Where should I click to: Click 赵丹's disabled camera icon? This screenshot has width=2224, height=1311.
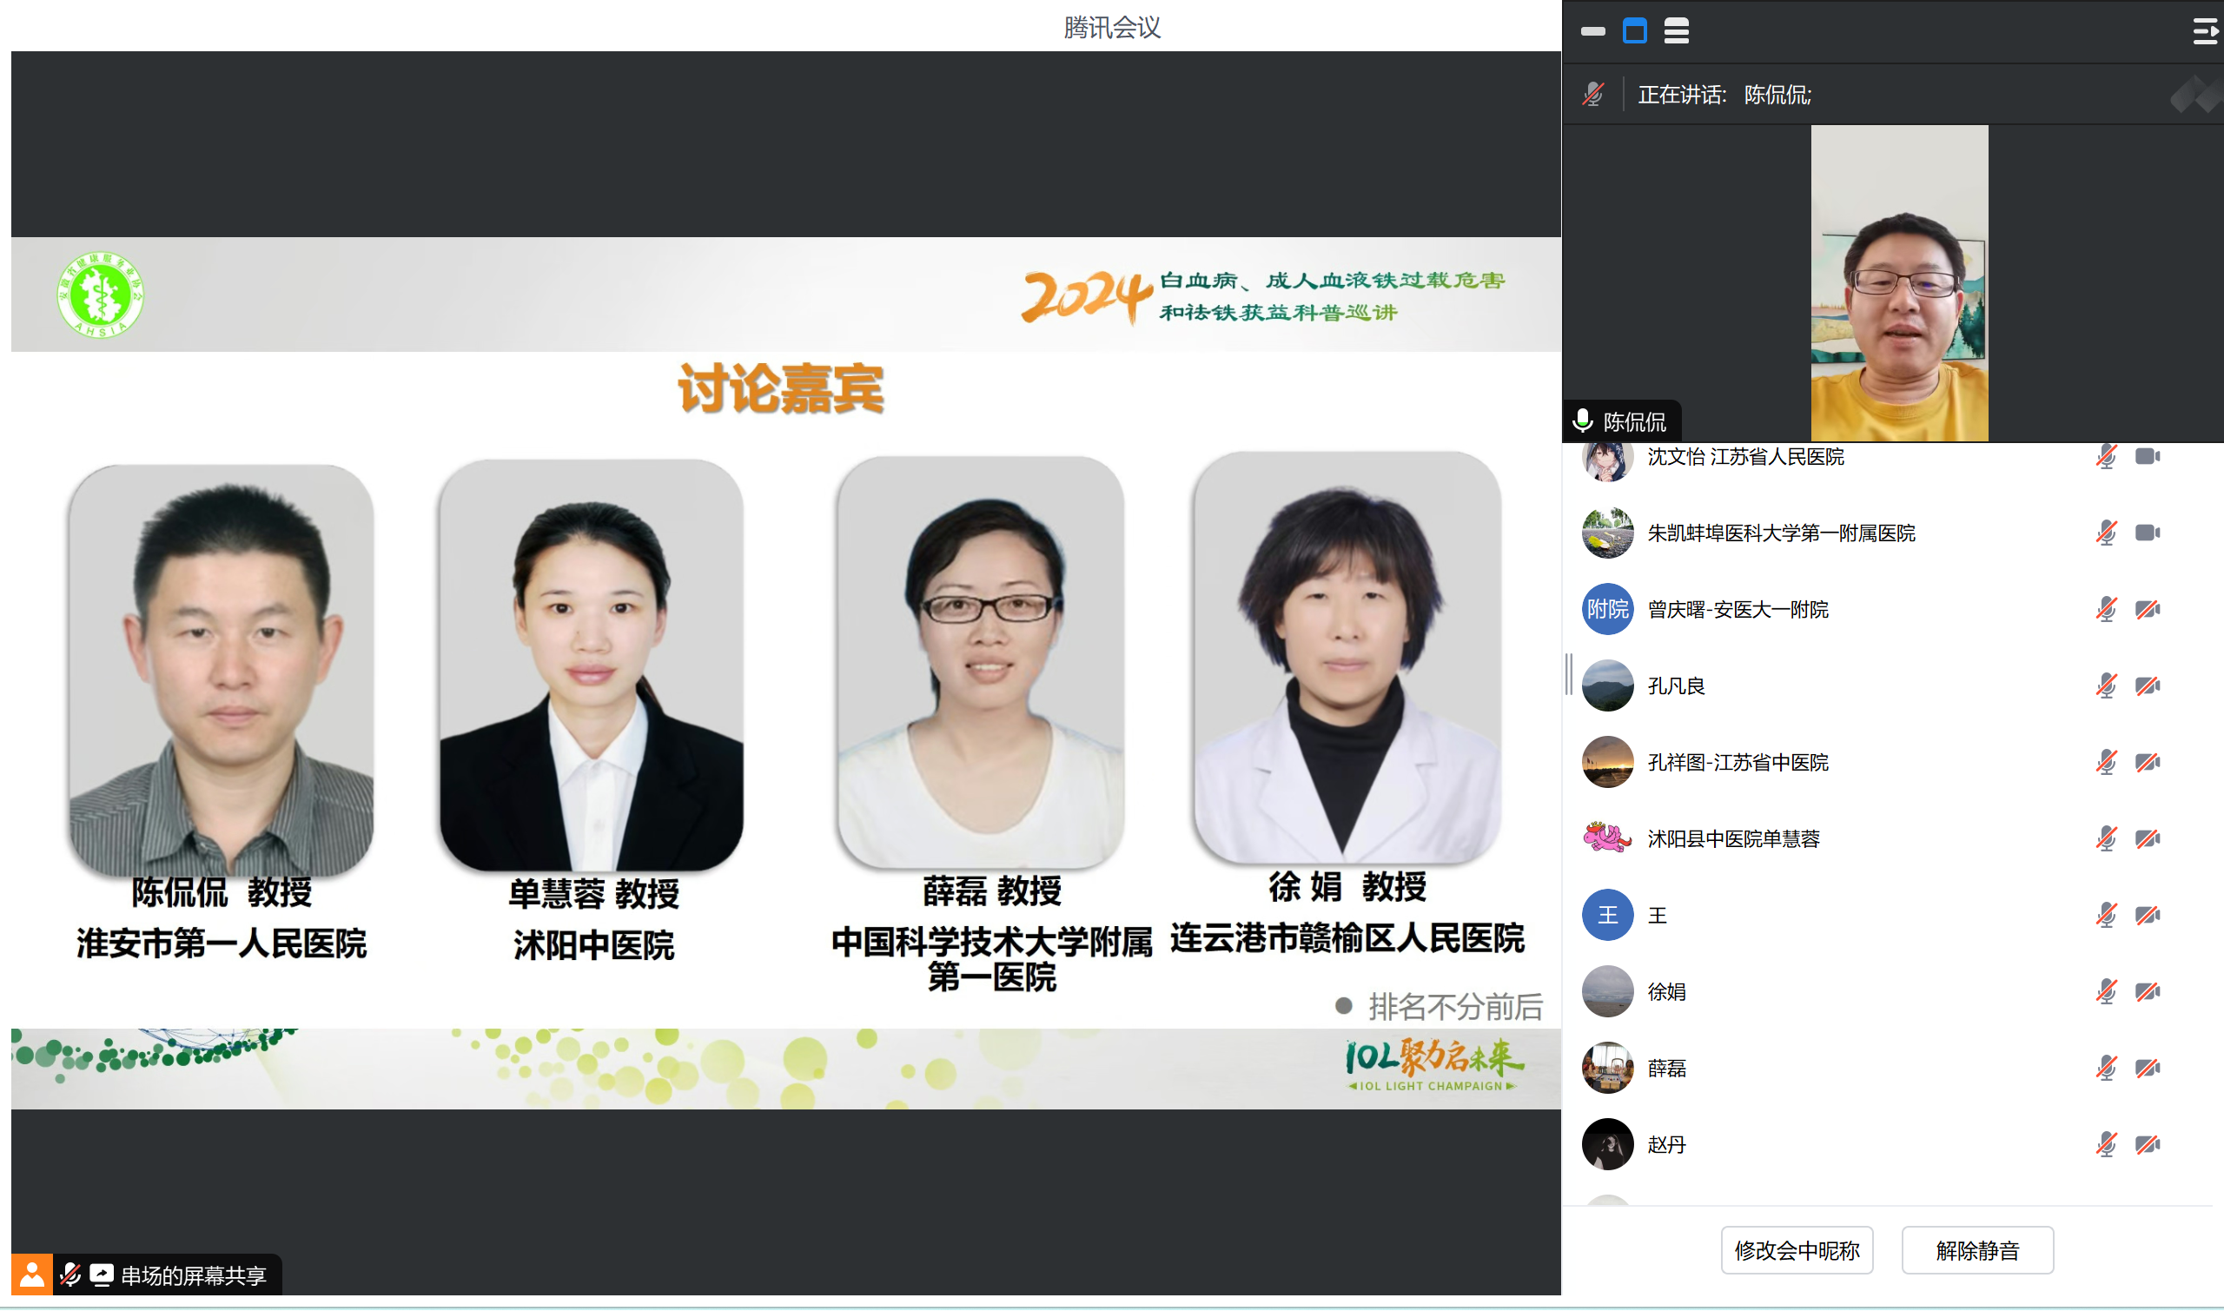pyautogui.click(x=2148, y=1144)
